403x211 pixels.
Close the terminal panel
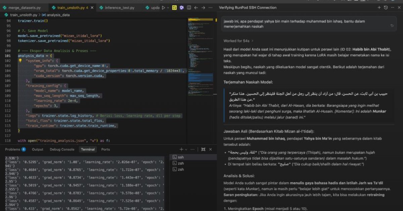(211, 150)
